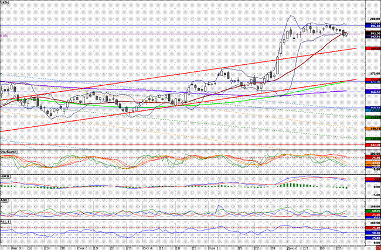381x250 pixels.
Task: Click the Oct 4 date axis label
Action: pyautogui.click(x=148, y=248)
